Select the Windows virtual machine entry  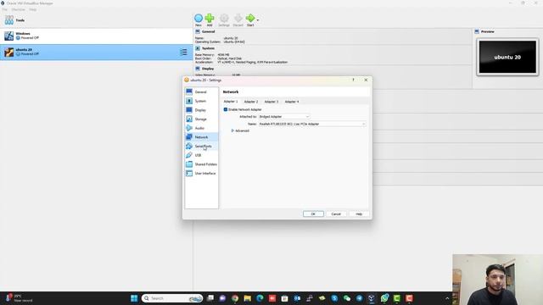[x=96, y=36]
